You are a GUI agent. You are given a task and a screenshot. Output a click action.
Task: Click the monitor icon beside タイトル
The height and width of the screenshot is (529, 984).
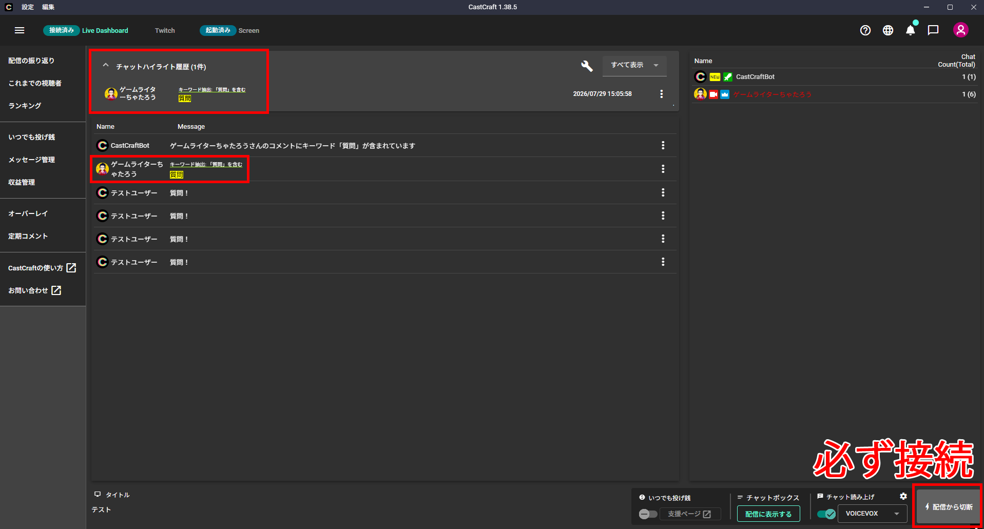coord(98,495)
